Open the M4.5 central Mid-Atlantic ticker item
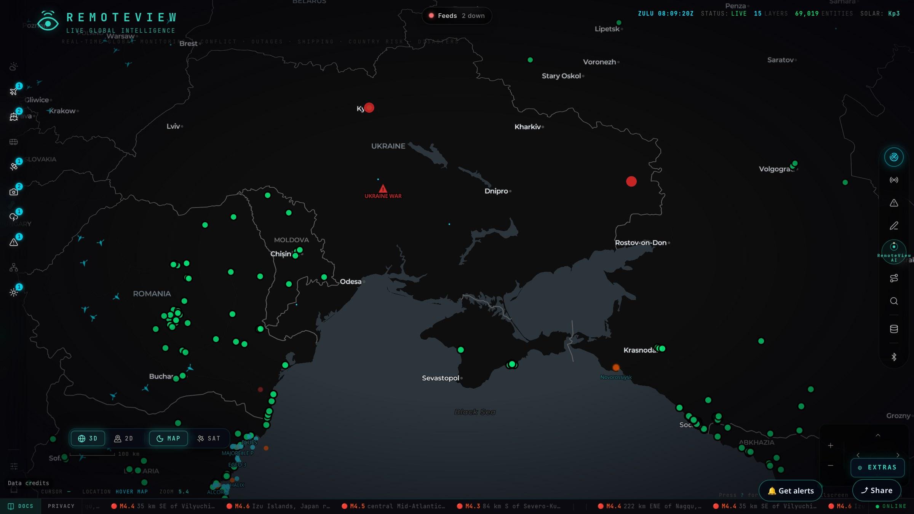914x514 pixels. point(393,506)
